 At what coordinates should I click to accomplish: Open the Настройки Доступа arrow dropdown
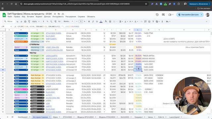coord(202,15)
